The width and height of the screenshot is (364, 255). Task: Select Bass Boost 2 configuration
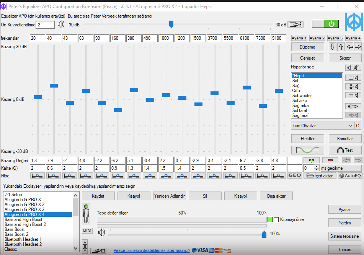pos(38,234)
